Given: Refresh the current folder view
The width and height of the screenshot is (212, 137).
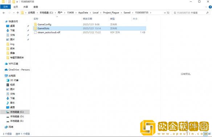Looking at the screenshot, I should (168, 13).
